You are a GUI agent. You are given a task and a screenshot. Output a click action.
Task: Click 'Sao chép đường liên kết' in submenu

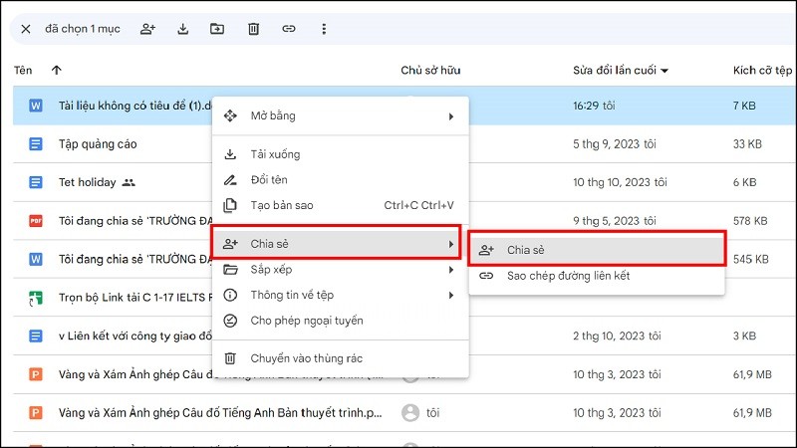597,276
